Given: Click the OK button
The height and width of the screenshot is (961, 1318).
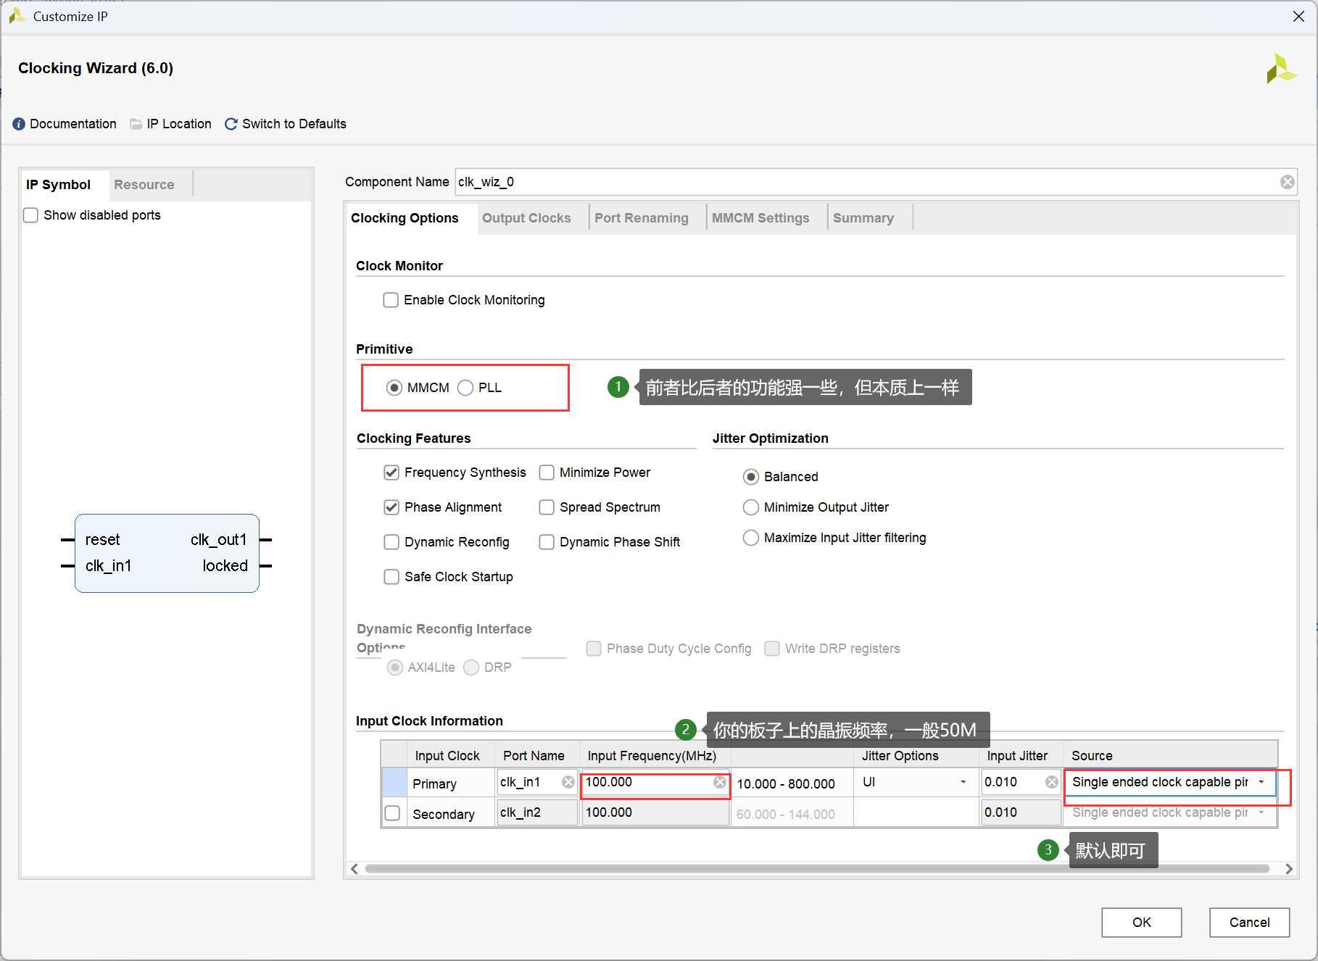Looking at the screenshot, I should tap(1141, 922).
